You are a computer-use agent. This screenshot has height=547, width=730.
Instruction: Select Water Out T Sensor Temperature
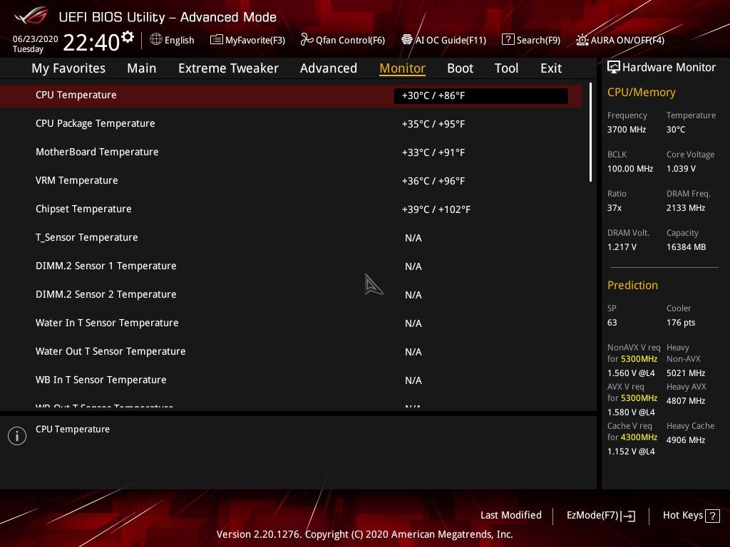(291, 351)
